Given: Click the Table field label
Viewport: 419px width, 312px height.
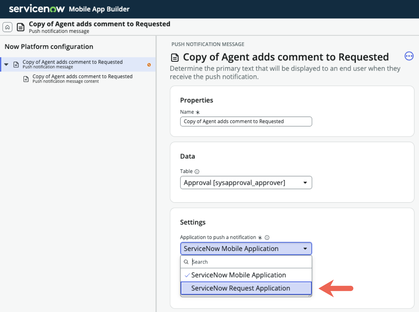Looking at the screenshot, I should (x=186, y=171).
